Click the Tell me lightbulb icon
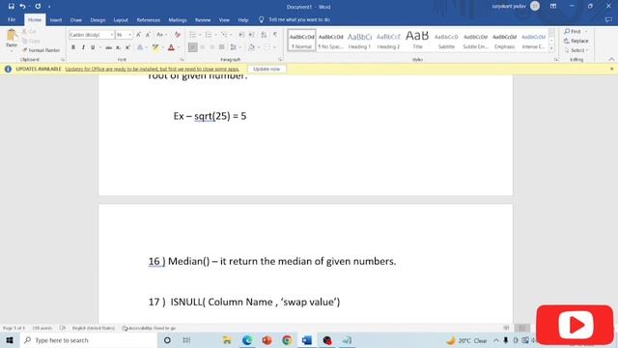The height and width of the screenshot is (348, 618). point(261,19)
